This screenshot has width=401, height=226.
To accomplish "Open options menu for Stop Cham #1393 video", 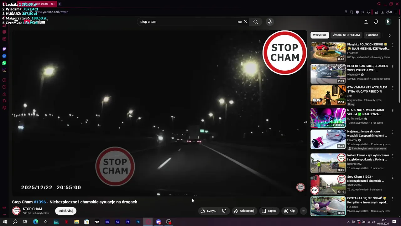I will tap(393, 177).
